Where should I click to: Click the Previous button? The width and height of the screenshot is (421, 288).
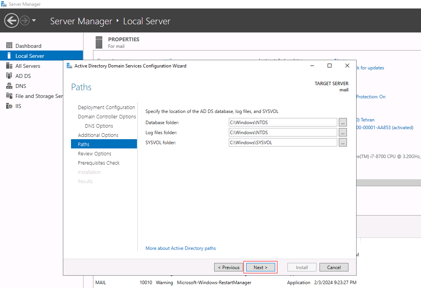click(228, 267)
